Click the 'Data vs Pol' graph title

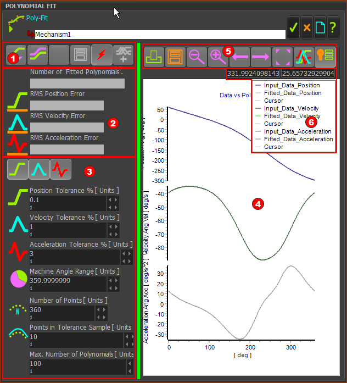click(x=235, y=95)
